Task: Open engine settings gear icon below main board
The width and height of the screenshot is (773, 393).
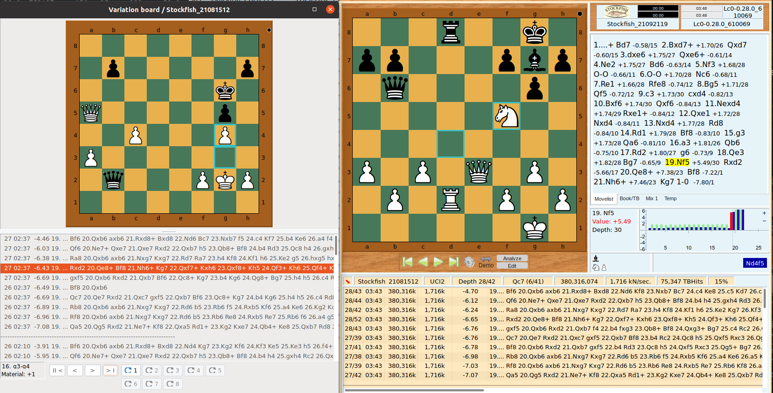Action: coord(469,262)
